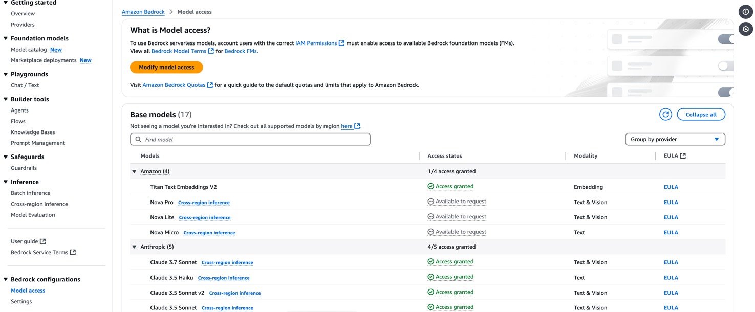The width and height of the screenshot is (755, 312).
Task: Click the EULA column external link icon
Action: [x=683, y=156]
